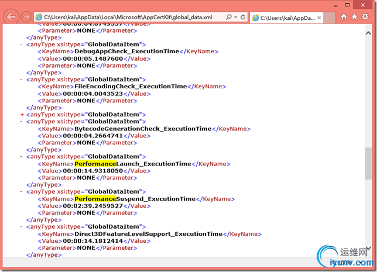377x272 pixels.
Task: Click the value 00:00:14.1812414
Action: tap(93, 241)
